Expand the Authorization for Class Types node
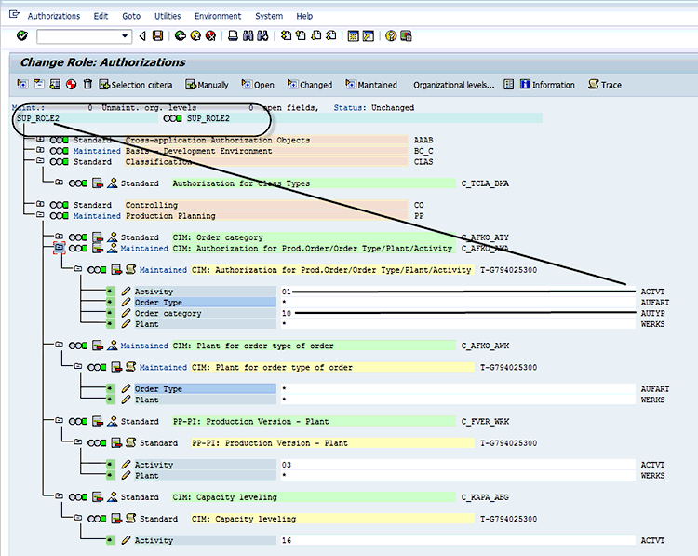The width and height of the screenshot is (698, 556). [59, 183]
